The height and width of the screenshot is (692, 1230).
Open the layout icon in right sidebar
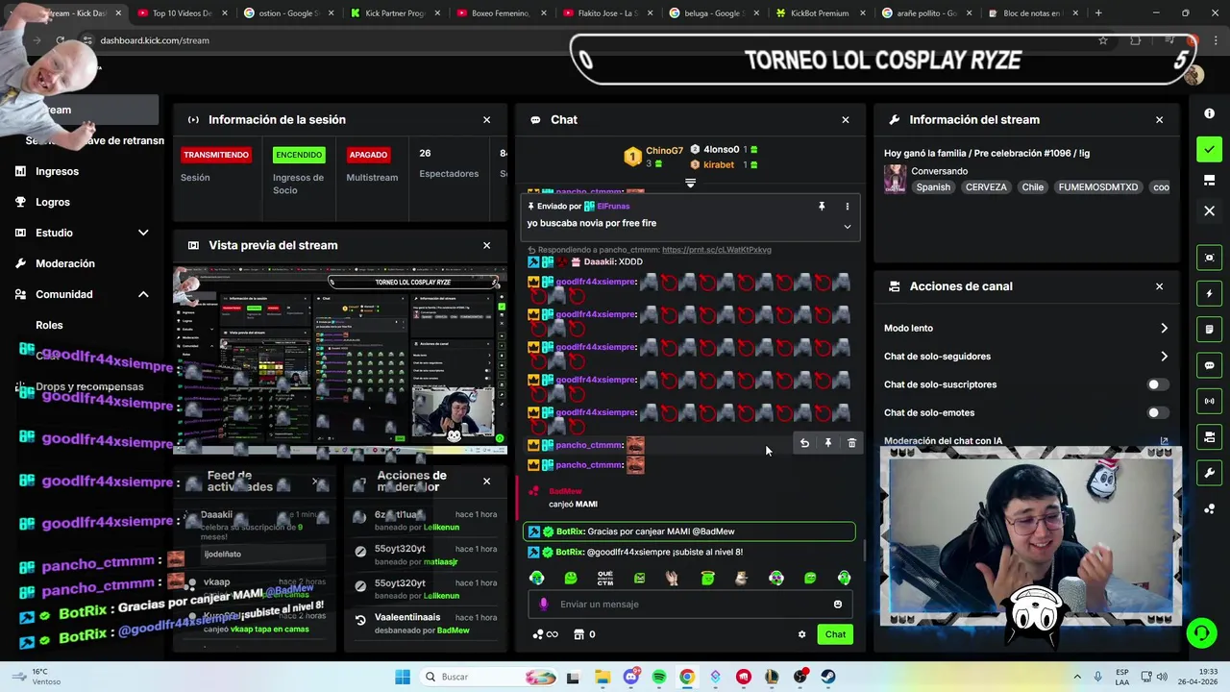(x=1209, y=180)
